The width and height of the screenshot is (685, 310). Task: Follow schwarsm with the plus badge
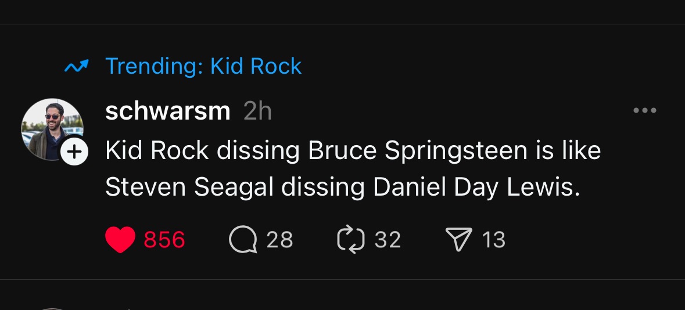pos(74,152)
